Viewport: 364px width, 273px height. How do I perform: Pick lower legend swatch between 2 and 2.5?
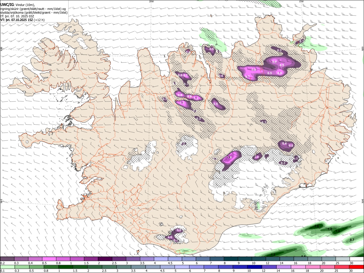tap(95, 267)
